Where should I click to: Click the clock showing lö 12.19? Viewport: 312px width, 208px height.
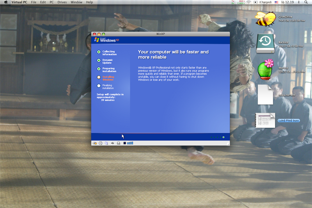[287, 2]
